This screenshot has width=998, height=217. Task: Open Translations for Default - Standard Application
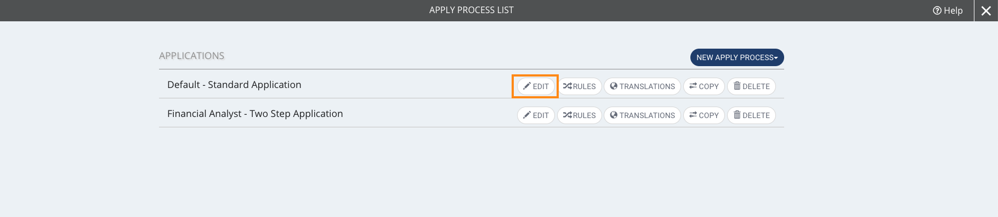pos(642,86)
